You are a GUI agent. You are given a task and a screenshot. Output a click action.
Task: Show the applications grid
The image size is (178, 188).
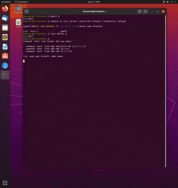5,183
